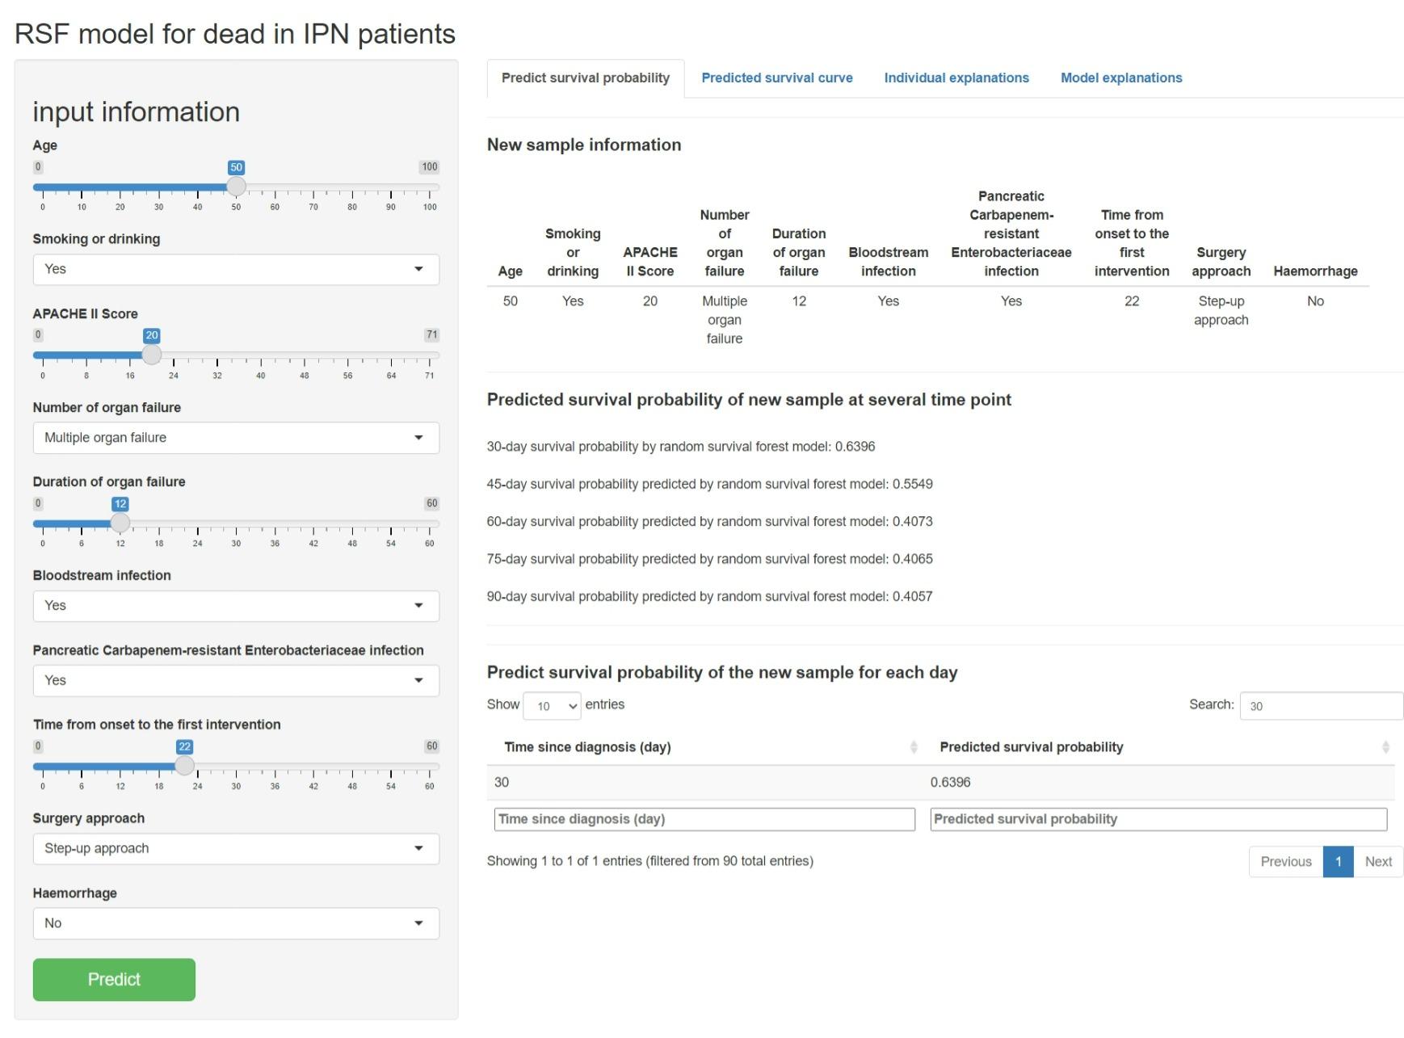Open the Pancreatic Carbapenem-resistant infection dropdown
The width and height of the screenshot is (1404, 1038).
[x=236, y=681]
